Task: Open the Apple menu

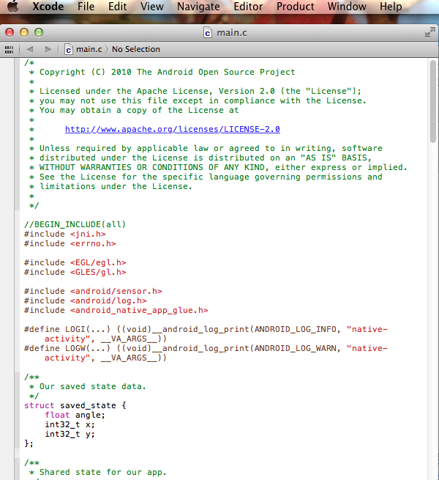Action: (13, 7)
